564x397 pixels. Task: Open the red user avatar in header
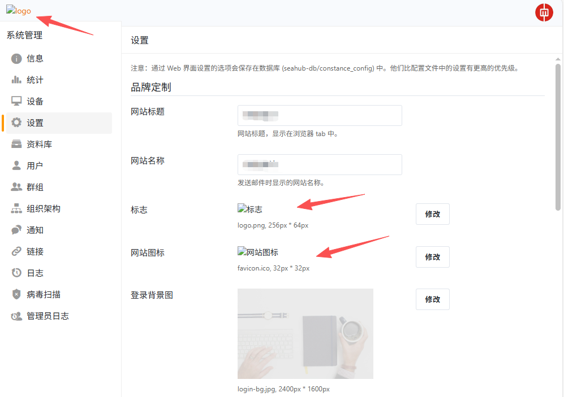click(x=544, y=12)
